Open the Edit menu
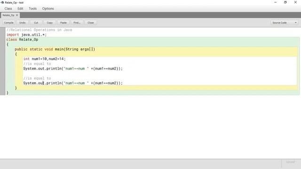This screenshot has height=169, width=301. point(20,8)
